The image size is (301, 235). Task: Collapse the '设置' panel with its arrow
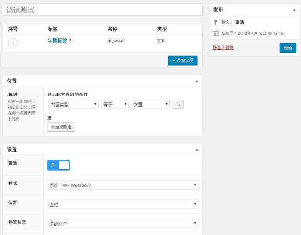tap(197, 150)
